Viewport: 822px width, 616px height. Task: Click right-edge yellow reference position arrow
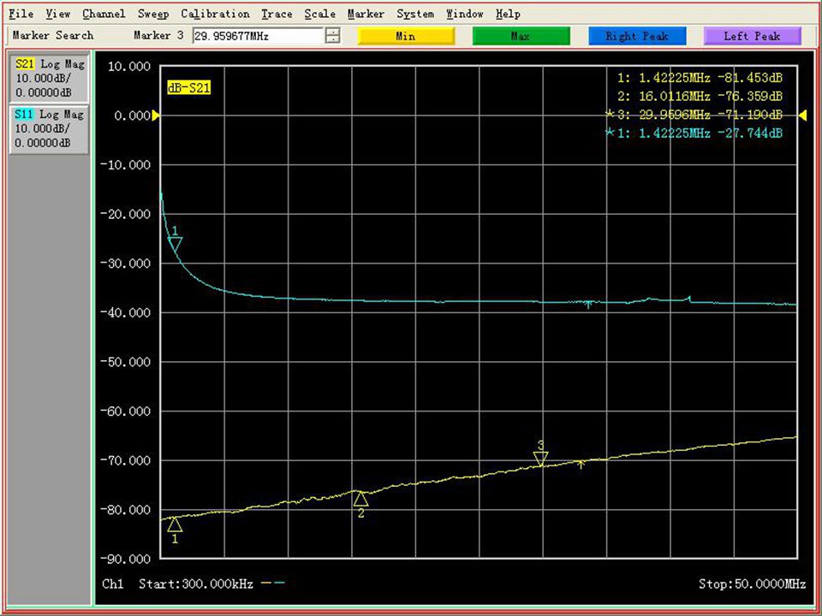(x=802, y=115)
